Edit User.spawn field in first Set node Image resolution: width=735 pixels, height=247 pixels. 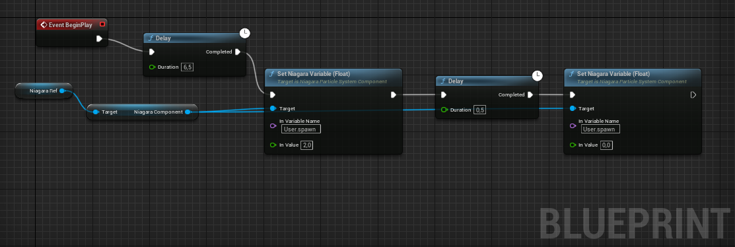pyautogui.click(x=301, y=129)
